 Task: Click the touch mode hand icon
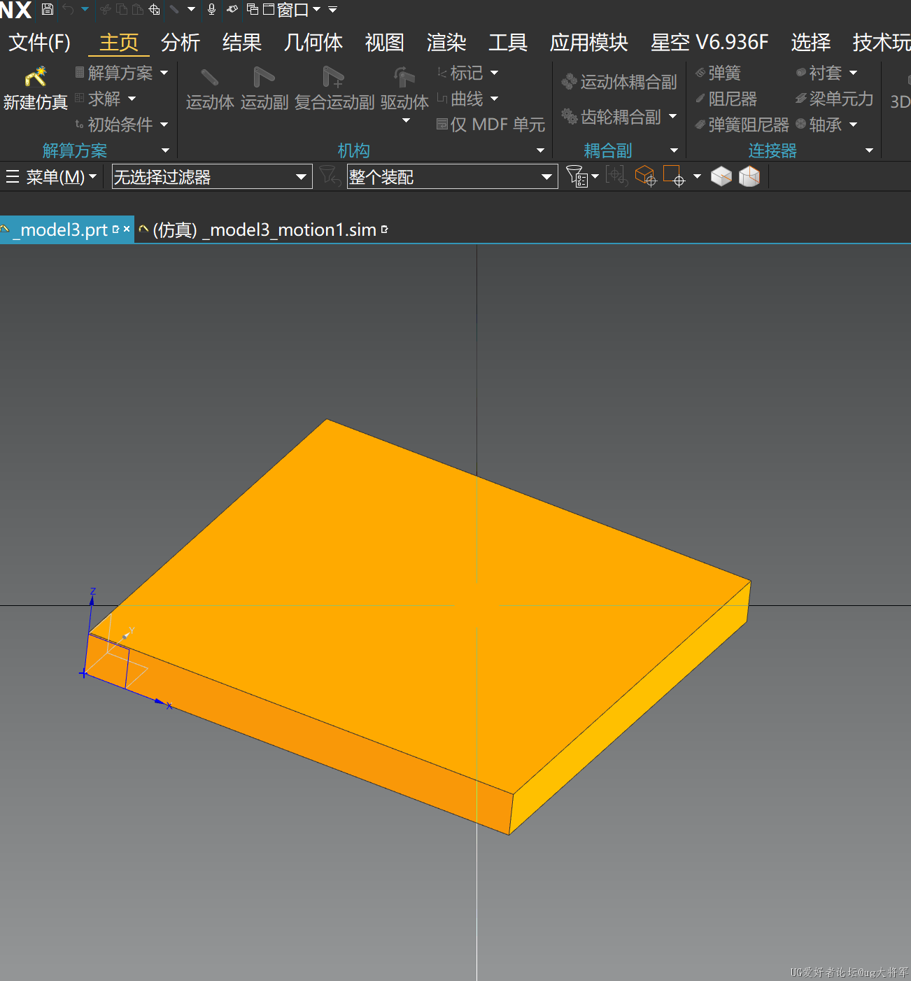coord(232,9)
